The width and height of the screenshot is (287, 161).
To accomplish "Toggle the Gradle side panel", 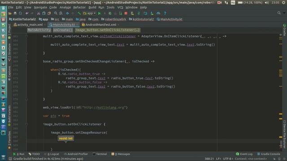I will pos(284,30).
